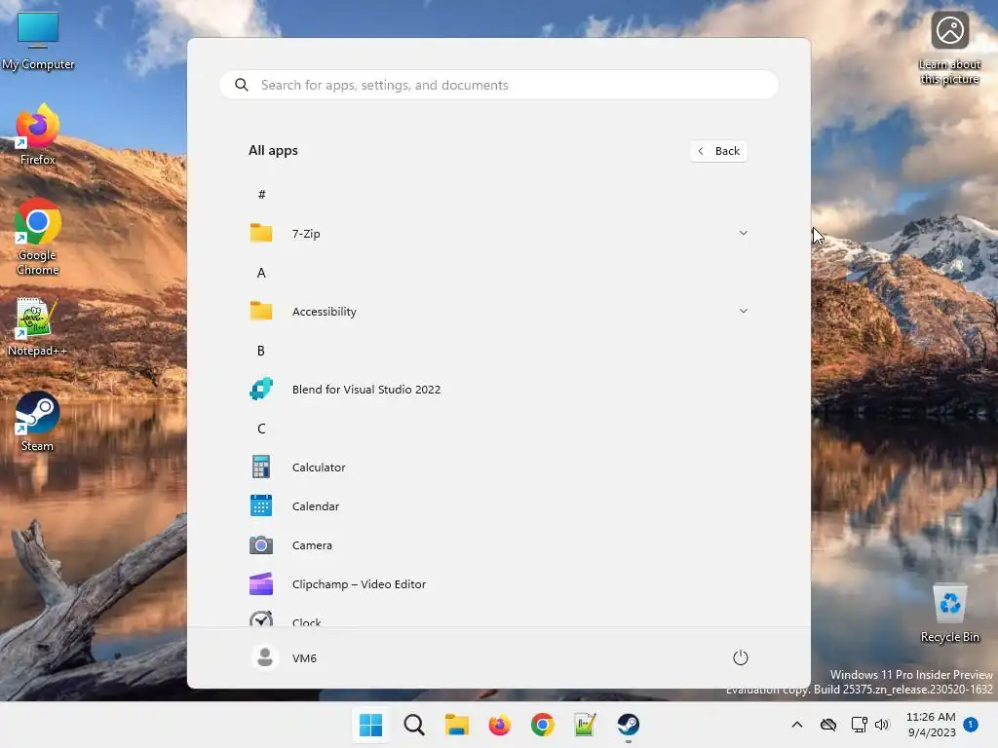Open the 7-Zip folder icon in All apps
This screenshot has width=998, height=748.
tap(261, 234)
